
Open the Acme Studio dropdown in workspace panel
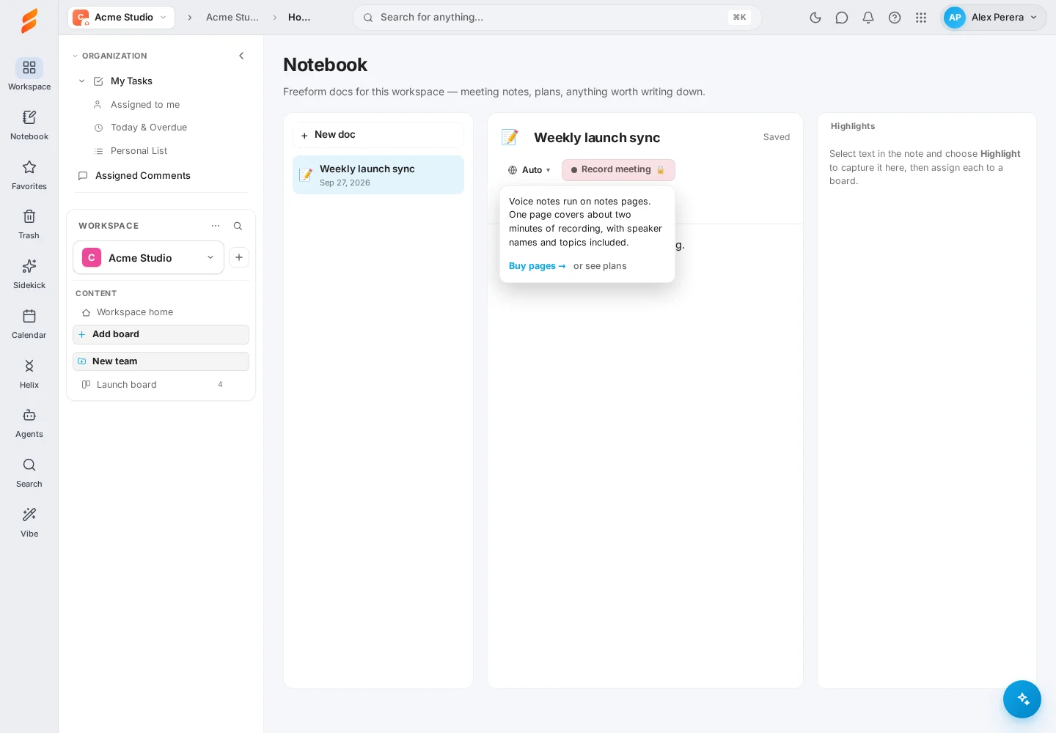coord(148,257)
